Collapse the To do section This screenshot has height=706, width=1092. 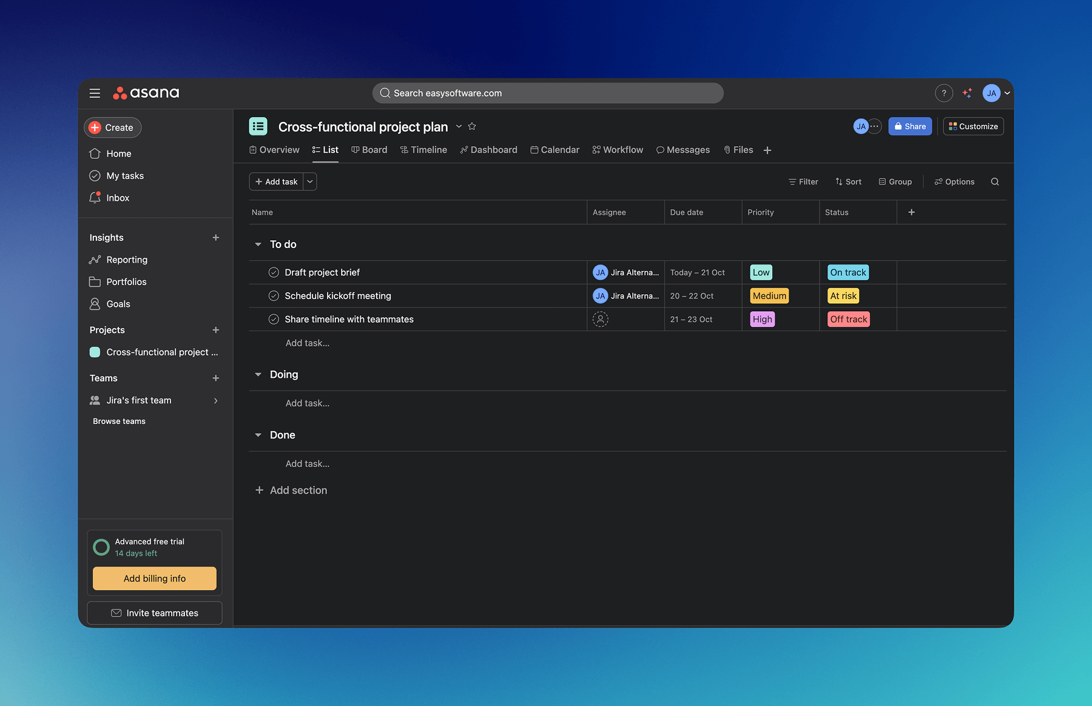click(x=258, y=244)
